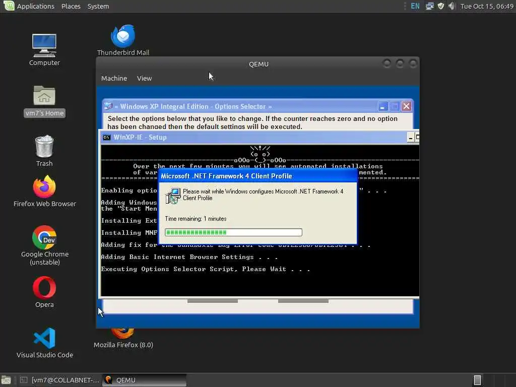Open the QEMU View menu

point(144,78)
